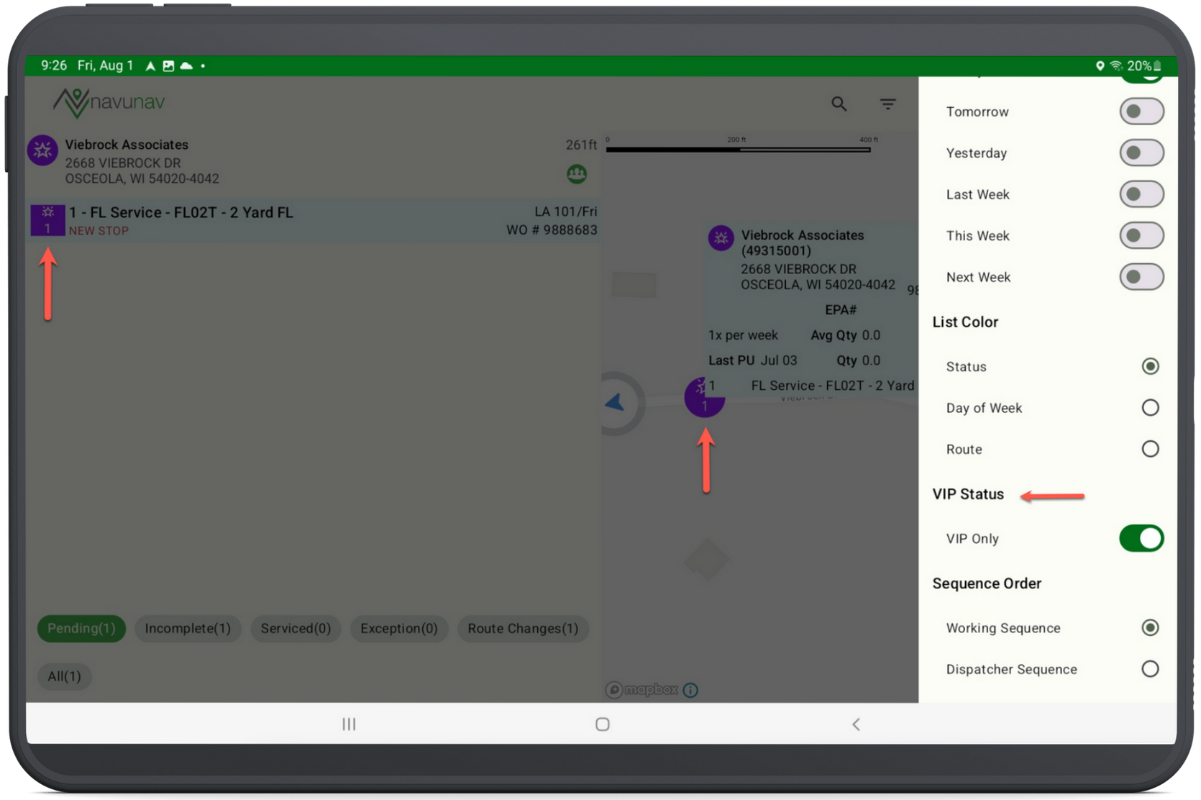This screenshot has width=1201, height=800.
Task: Tap the Android back chevron
Action: click(x=856, y=724)
